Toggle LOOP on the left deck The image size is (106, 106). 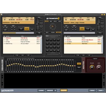5,30
